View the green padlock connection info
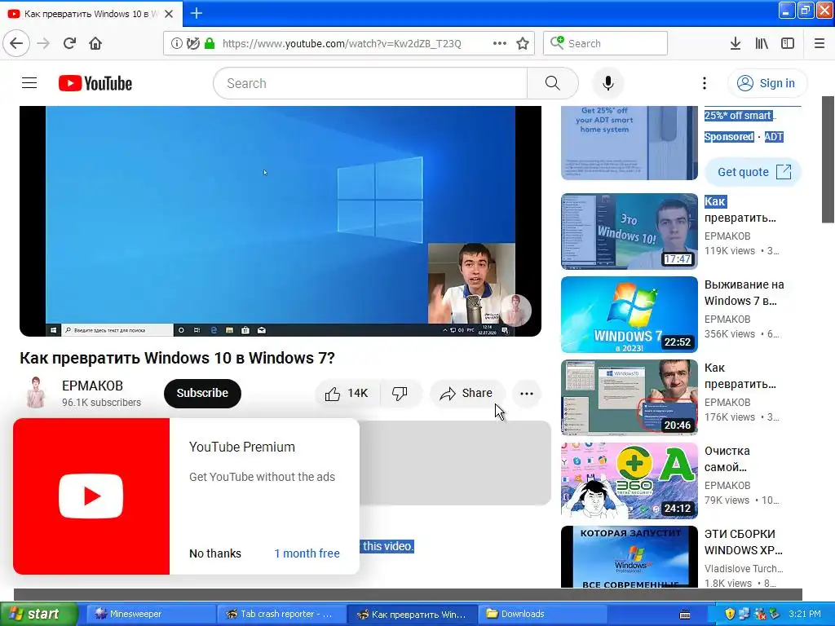835x626 pixels. 210,44
